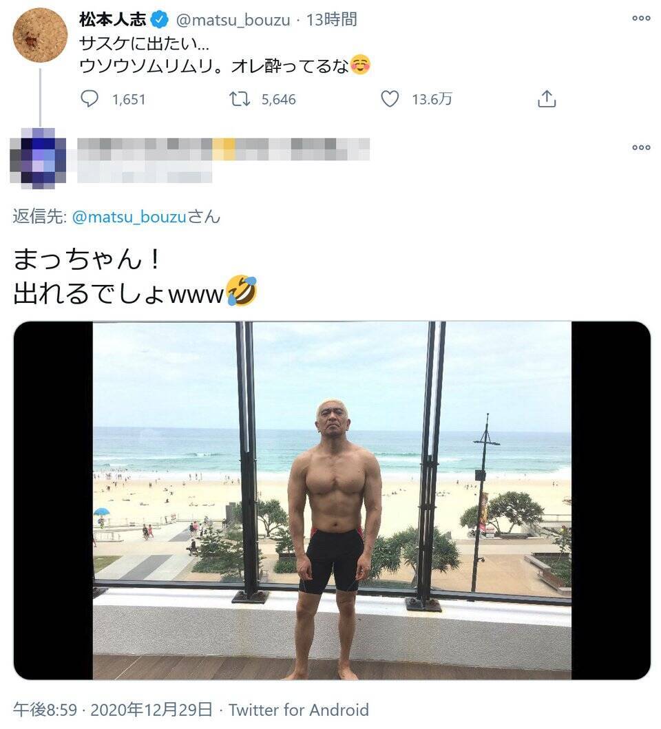Open the attached beach photo

pyautogui.click(x=332, y=500)
